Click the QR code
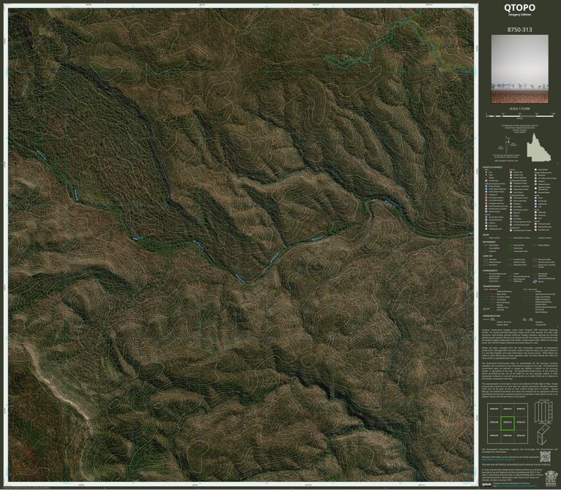The image size is (561, 490). [x=545, y=456]
